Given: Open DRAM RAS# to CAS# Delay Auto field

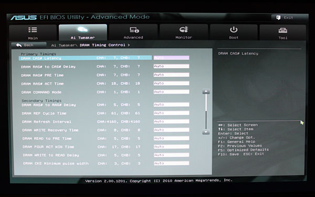Looking at the screenshot, I should (171, 66).
